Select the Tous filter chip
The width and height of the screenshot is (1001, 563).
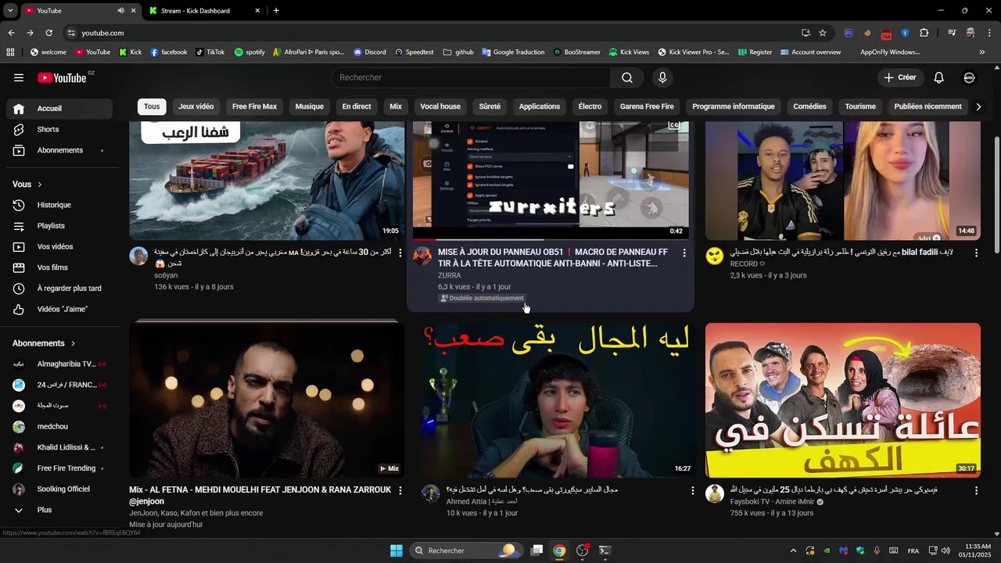152,106
